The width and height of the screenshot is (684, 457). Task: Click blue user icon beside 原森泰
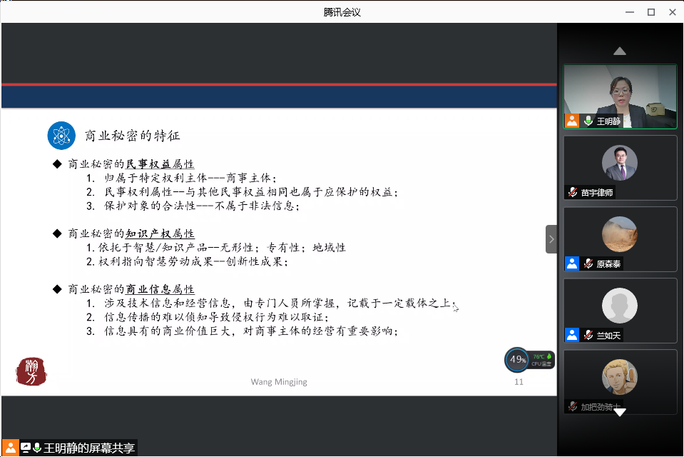pyautogui.click(x=571, y=263)
